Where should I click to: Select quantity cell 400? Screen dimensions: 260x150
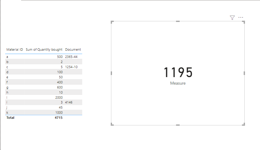pos(60,82)
